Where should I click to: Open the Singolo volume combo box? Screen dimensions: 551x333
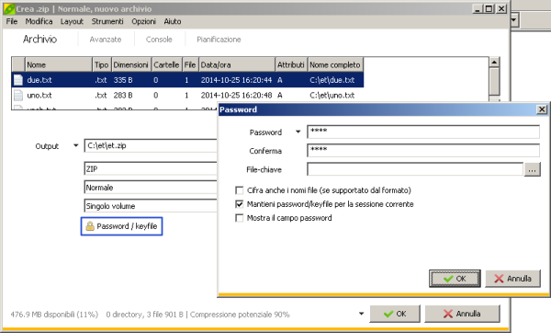pos(152,206)
